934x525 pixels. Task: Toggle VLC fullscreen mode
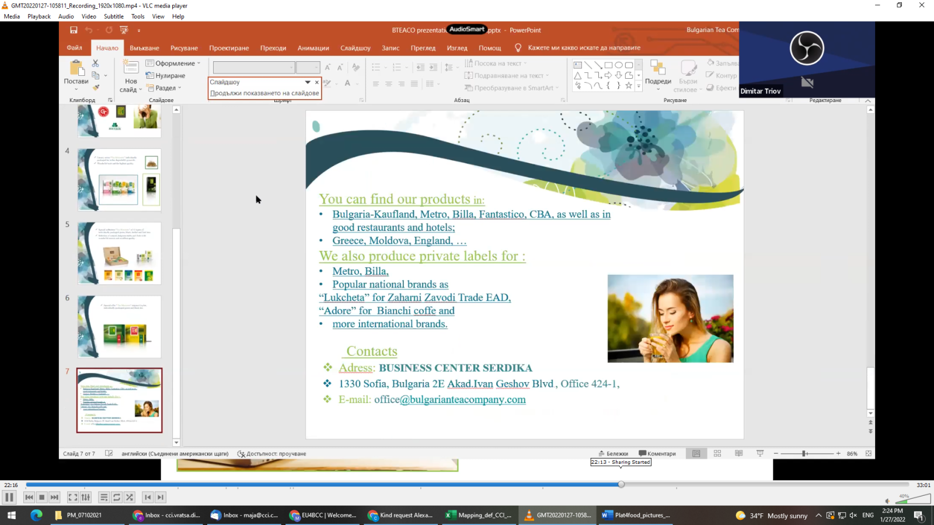tap(73, 497)
